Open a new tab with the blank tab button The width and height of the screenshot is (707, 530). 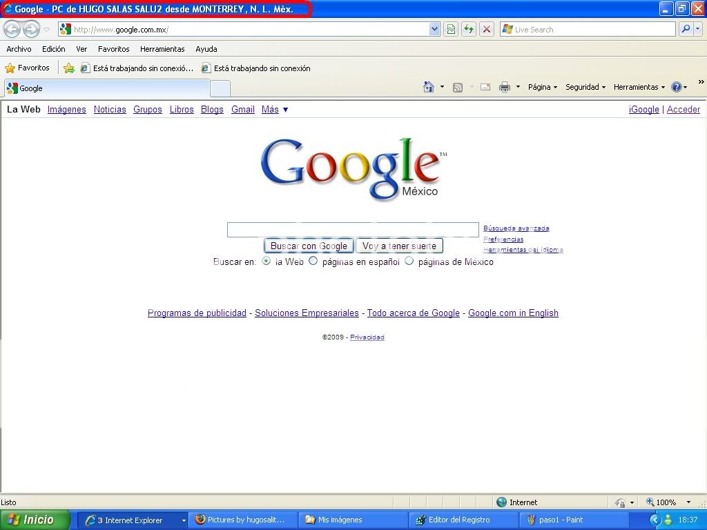220,88
